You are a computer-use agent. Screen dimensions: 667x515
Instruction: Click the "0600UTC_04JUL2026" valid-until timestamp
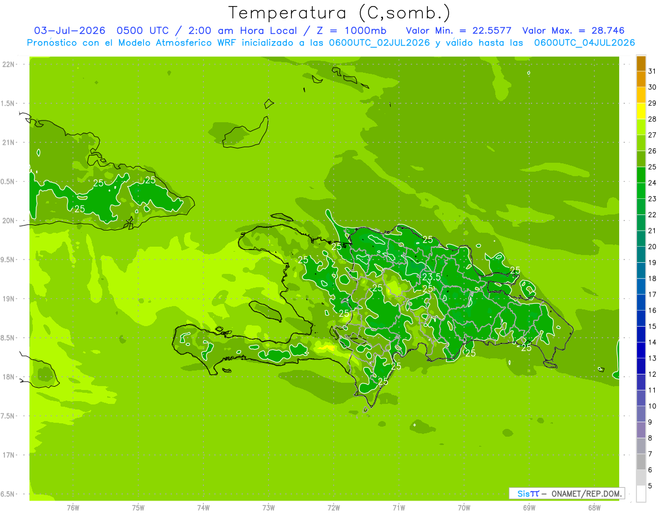[x=584, y=43]
